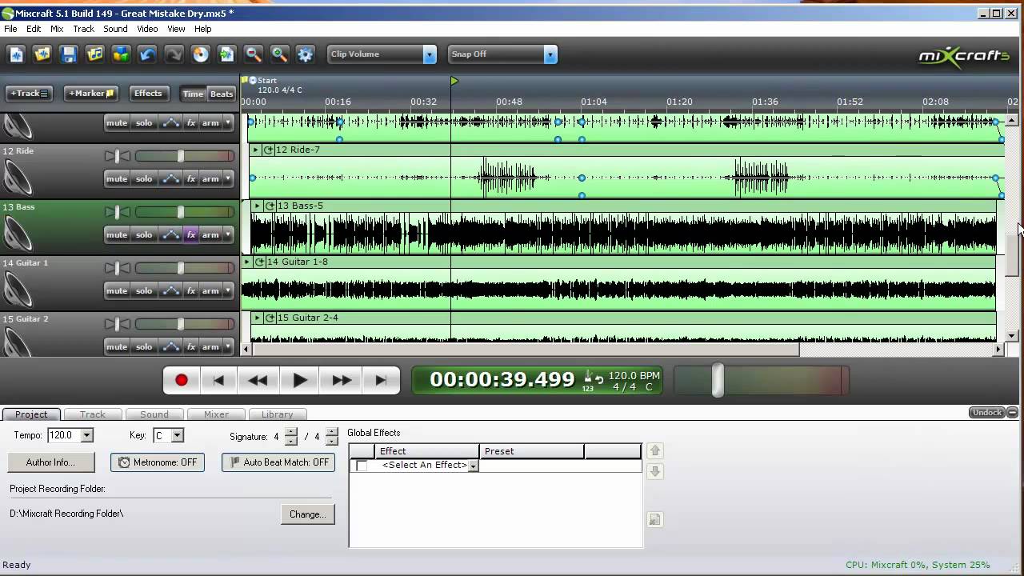Save project using the floppy disk icon
The image size is (1024, 576).
(x=69, y=54)
